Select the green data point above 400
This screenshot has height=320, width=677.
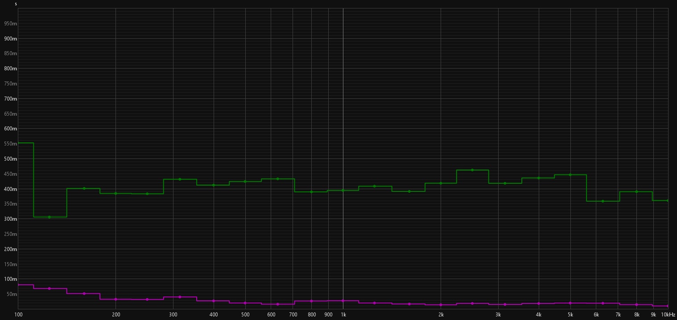pyautogui.click(x=214, y=185)
